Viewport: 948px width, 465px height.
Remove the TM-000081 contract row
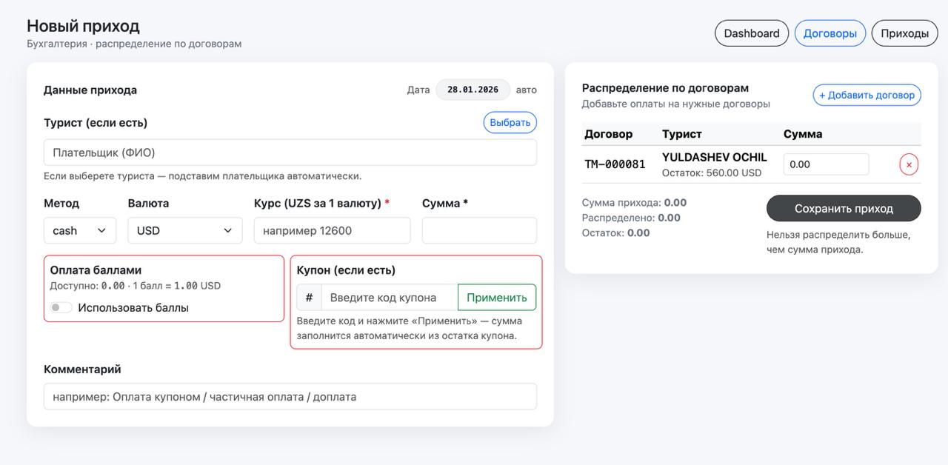point(909,164)
